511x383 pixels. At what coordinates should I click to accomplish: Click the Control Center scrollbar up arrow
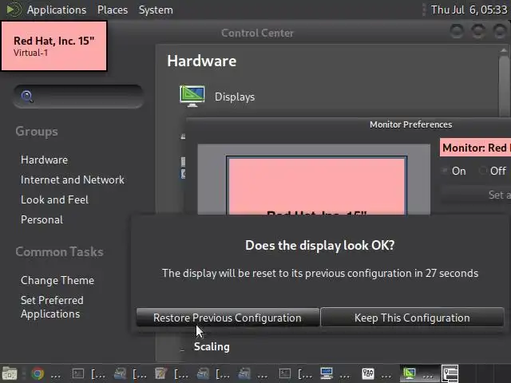coord(504,50)
